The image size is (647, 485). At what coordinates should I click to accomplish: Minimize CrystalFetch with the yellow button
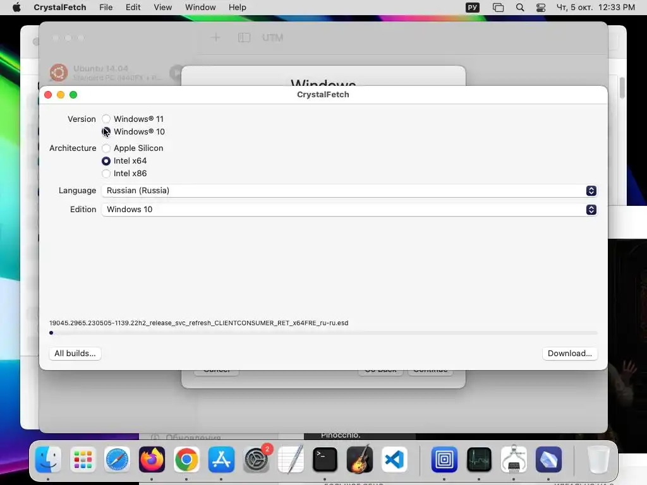coord(61,95)
